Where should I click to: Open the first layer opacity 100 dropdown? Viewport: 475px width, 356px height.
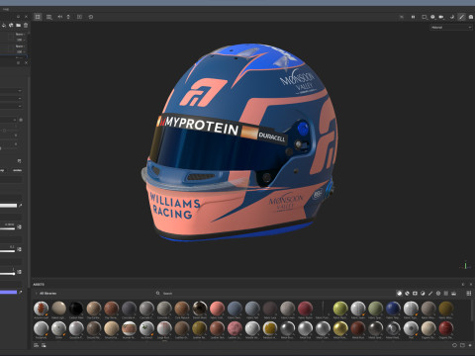[21, 40]
